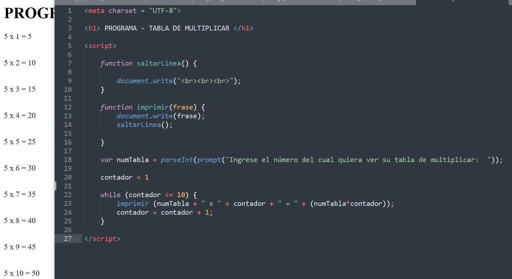The image size is (512, 279).
Task: Click the '5 x 5 = 25' result in browser page
Action: click(x=20, y=142)
